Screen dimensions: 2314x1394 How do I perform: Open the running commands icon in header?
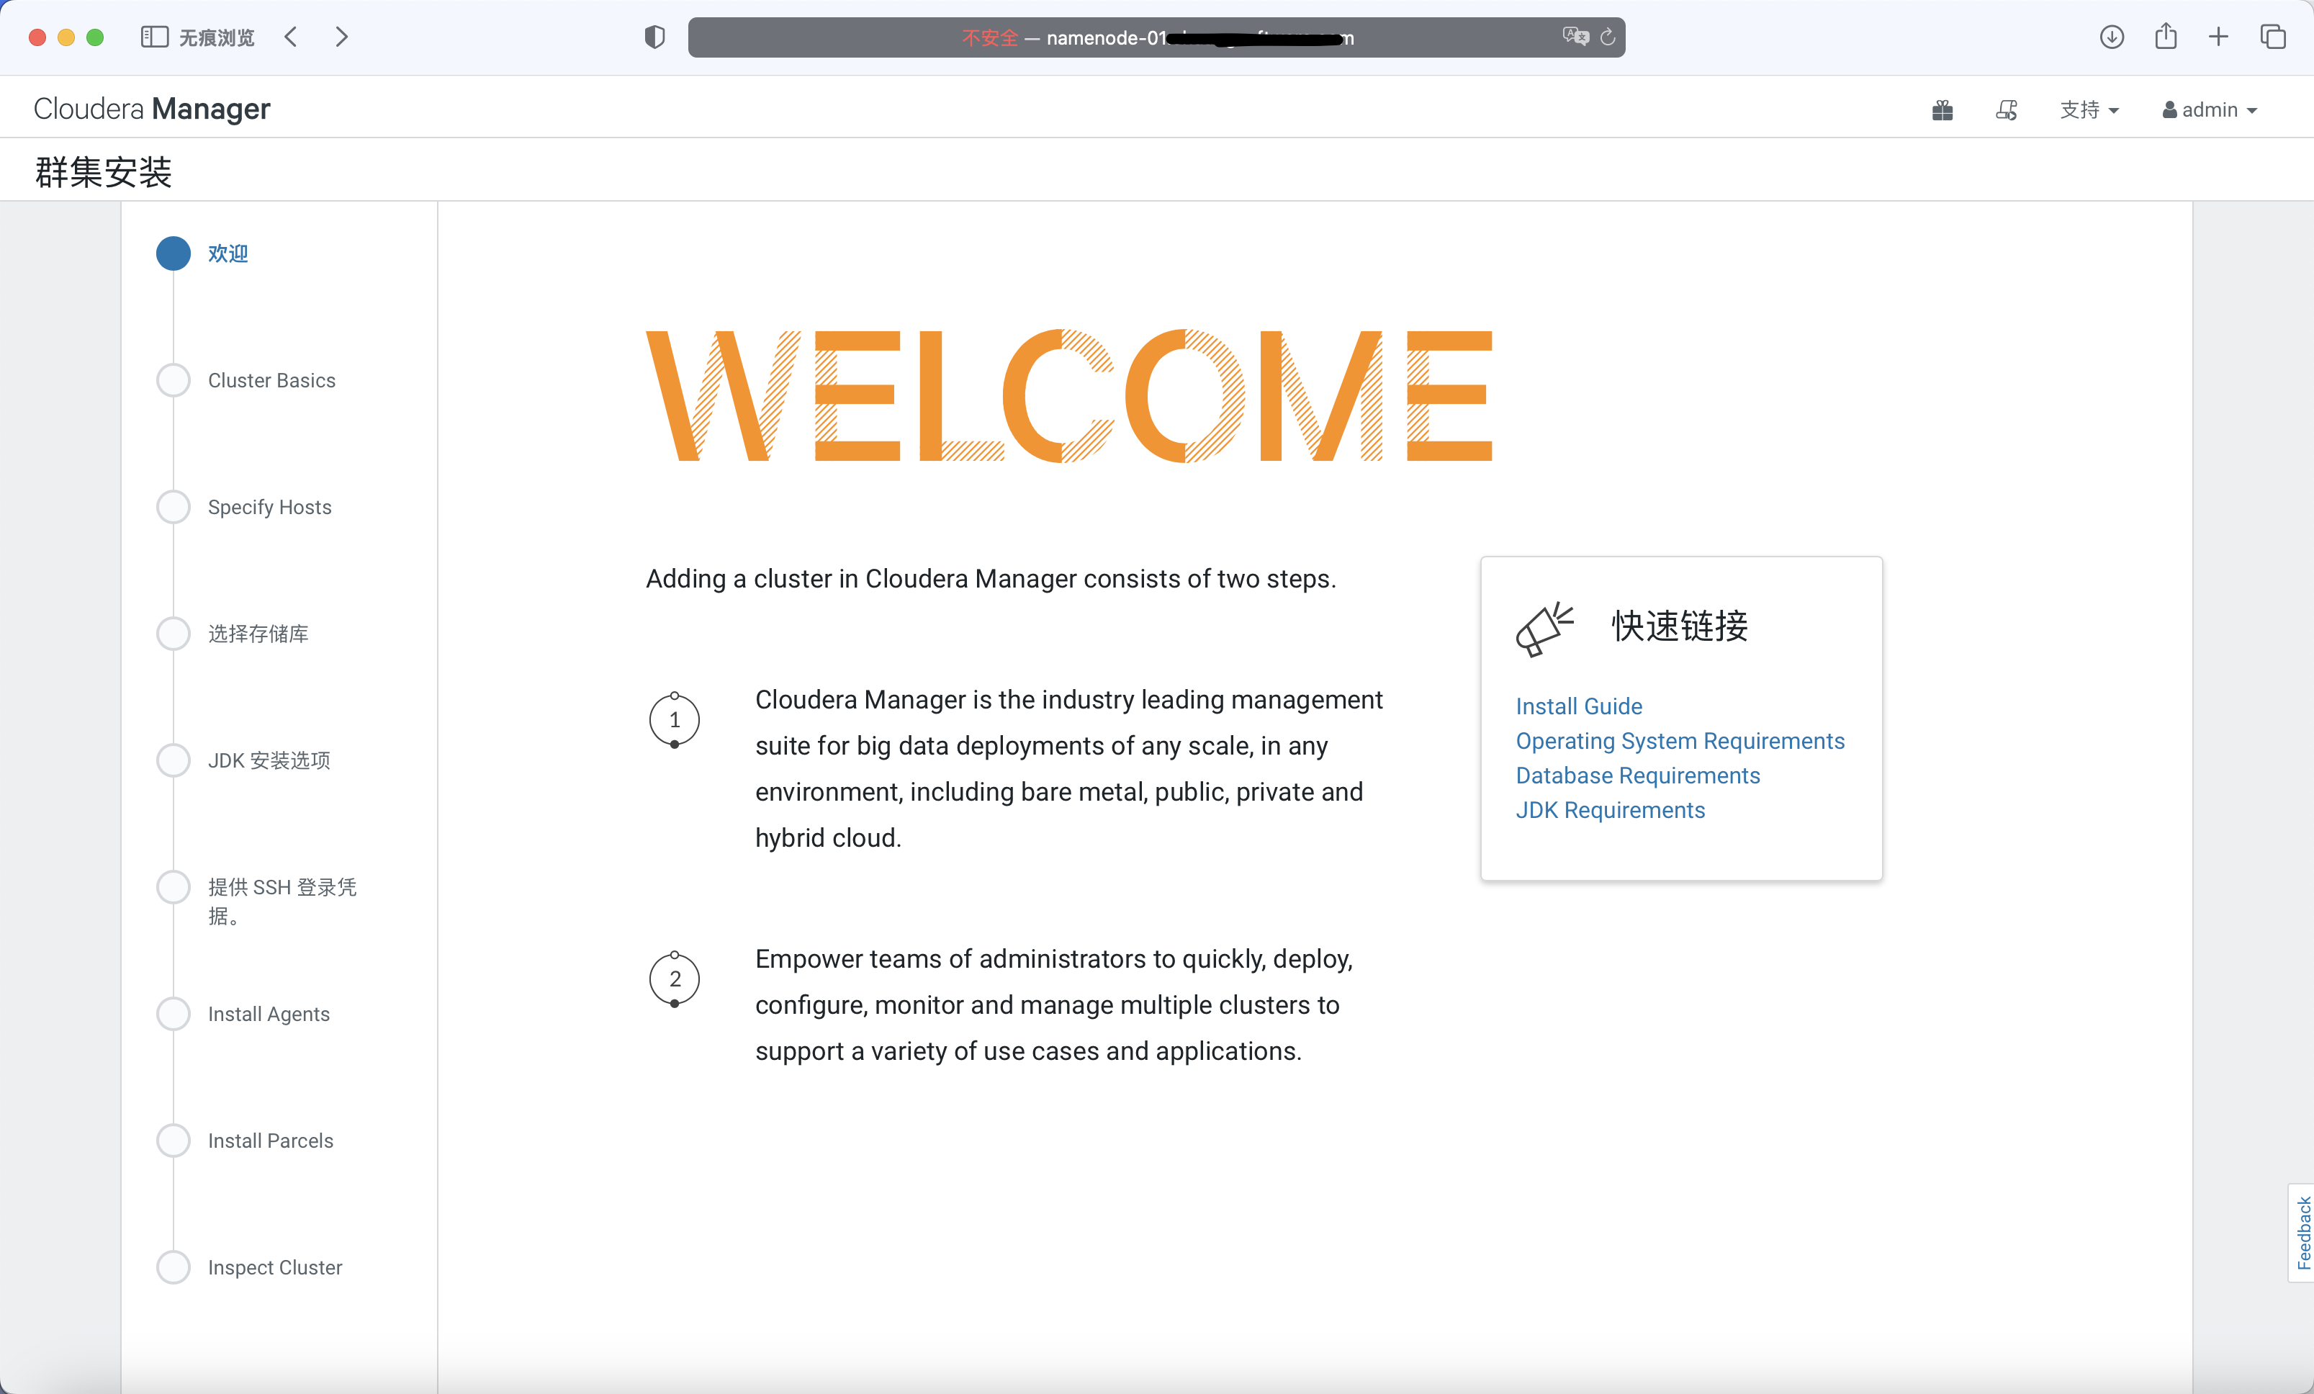(2006, 111)
